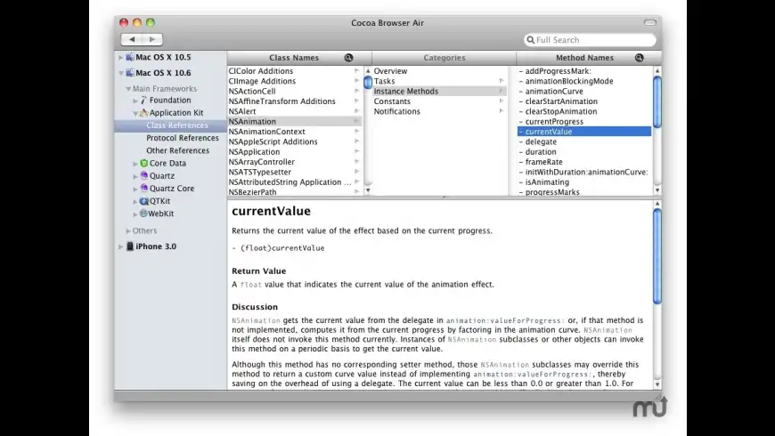Select the currentValue method
Image resolution: width=775 pixels, height=436 pixels.
pos(584,132)
